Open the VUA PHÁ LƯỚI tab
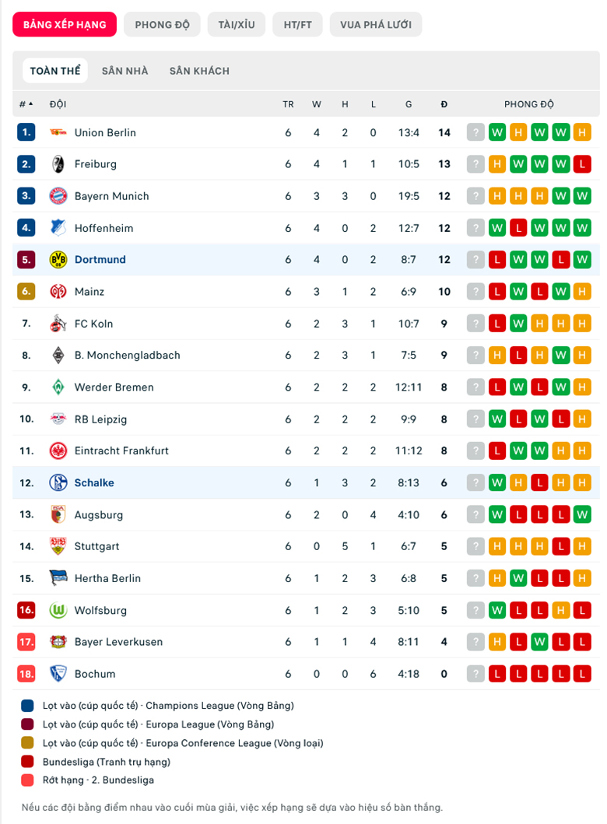This screenshot has height=824, width=607. (376, 25)
